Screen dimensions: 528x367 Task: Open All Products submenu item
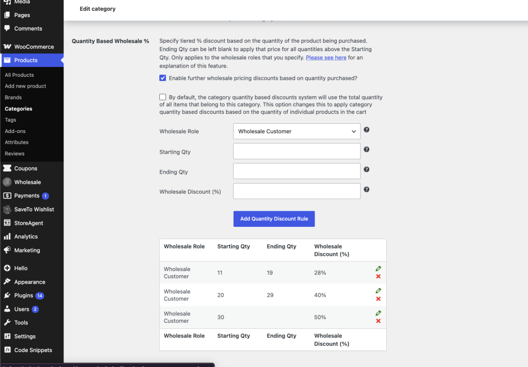pos(19,75)
